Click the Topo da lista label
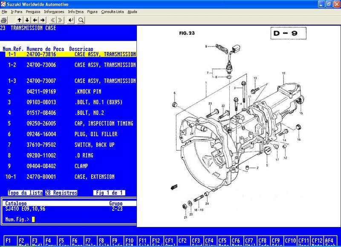Image resolution: width=341 pixels, height=247 pixels. point(25,192)
